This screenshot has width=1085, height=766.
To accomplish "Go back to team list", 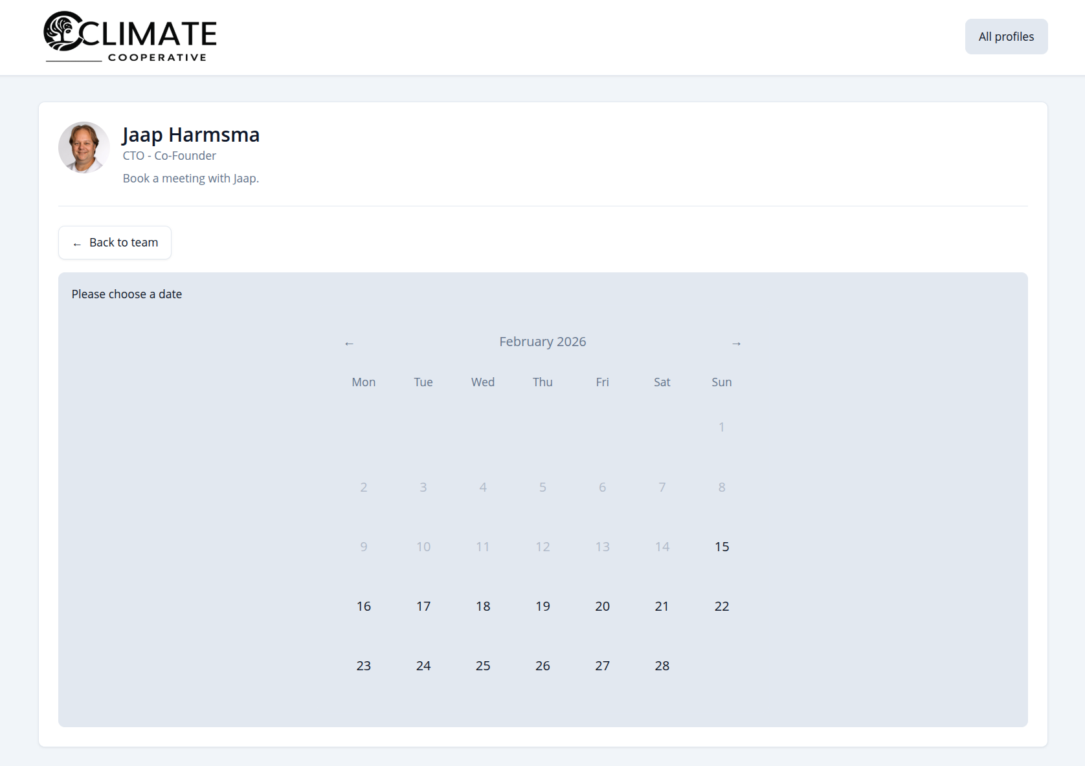I will (x=115, y=243).
